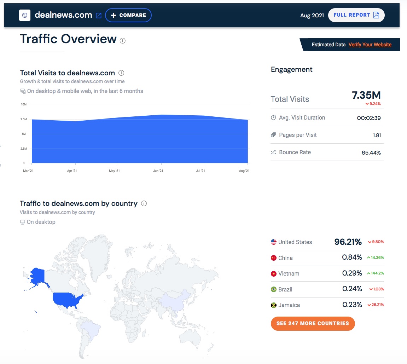Click the 7.35M total visits value

point(366,95)
